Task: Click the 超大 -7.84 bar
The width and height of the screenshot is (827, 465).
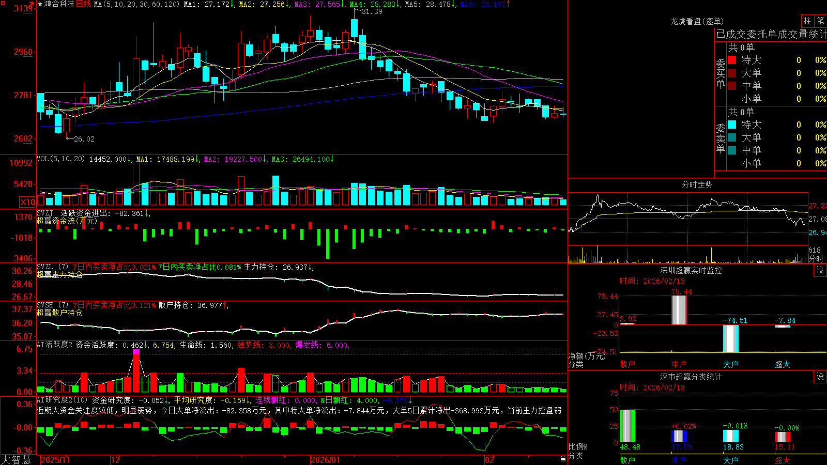Action: 783,326
